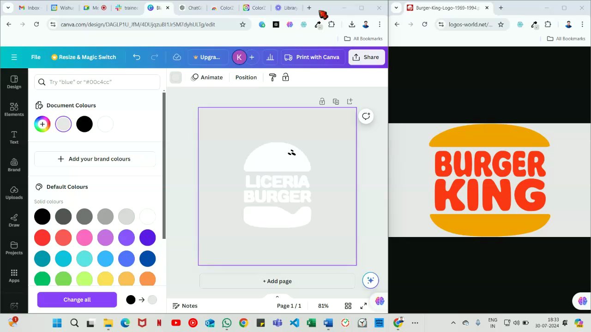Open the Uploads panel
The image size is (591, 332).
point(14,193)
